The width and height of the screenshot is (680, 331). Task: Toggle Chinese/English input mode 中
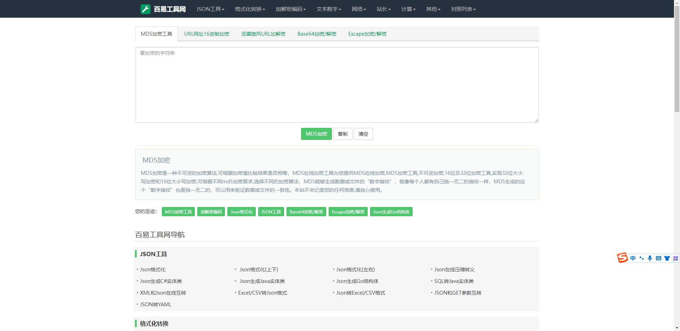click(x=633, y=258)
